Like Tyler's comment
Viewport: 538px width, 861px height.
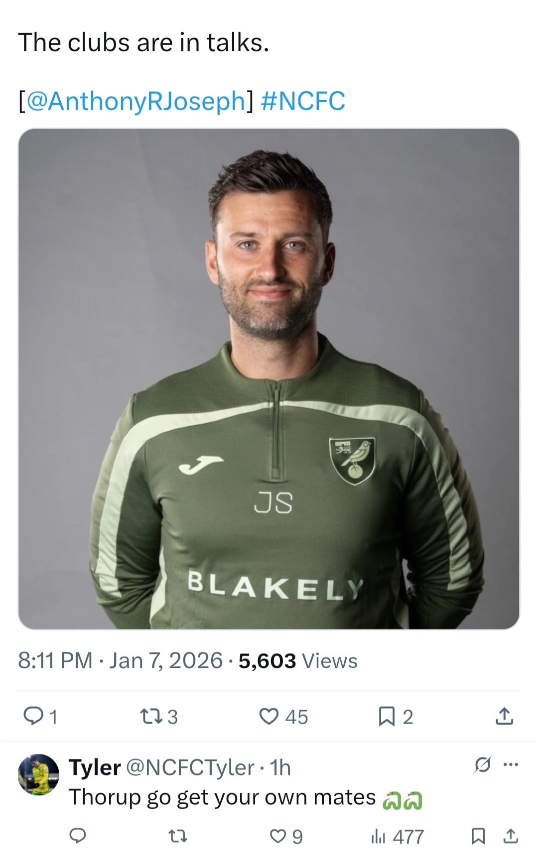coord(279,836)
